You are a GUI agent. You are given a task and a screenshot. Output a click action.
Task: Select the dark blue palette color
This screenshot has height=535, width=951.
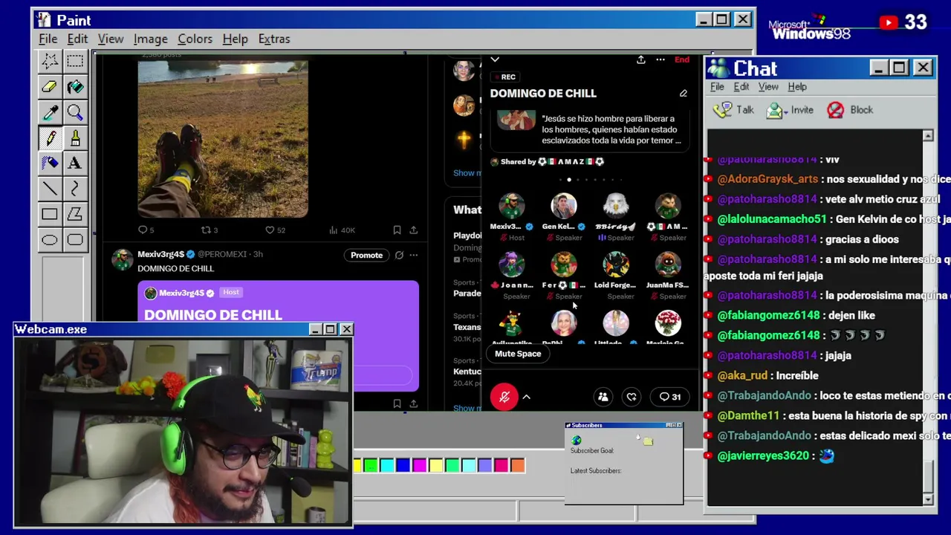tap(403, 466)
